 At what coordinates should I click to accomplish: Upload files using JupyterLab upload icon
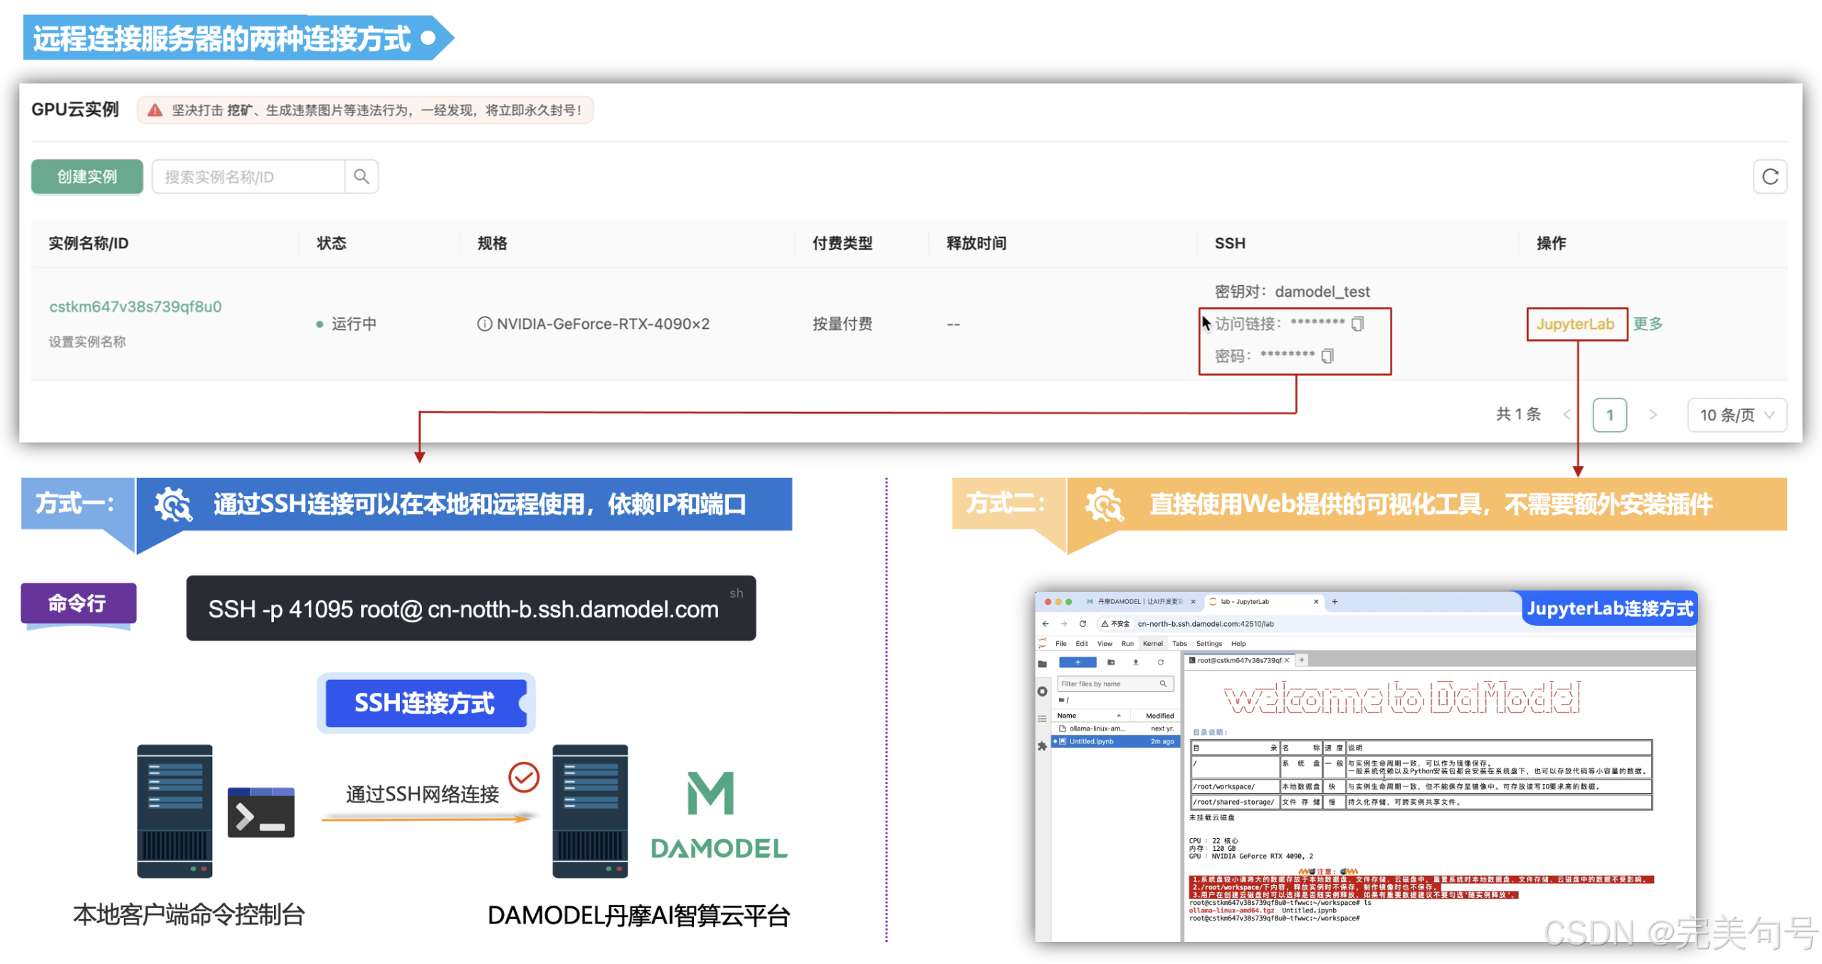coord(1136,662)
